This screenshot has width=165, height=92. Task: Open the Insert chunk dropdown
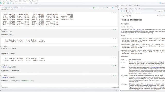[96, 8]
